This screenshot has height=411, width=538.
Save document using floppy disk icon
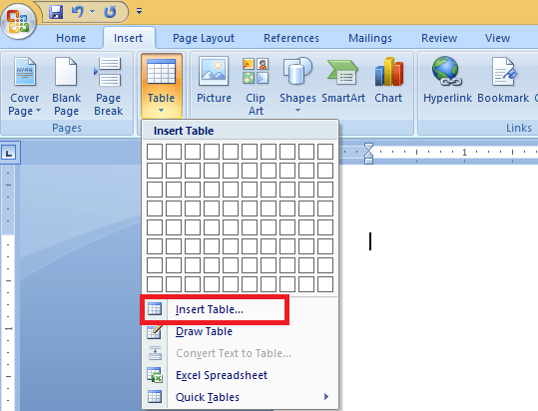tap(56, 12)
